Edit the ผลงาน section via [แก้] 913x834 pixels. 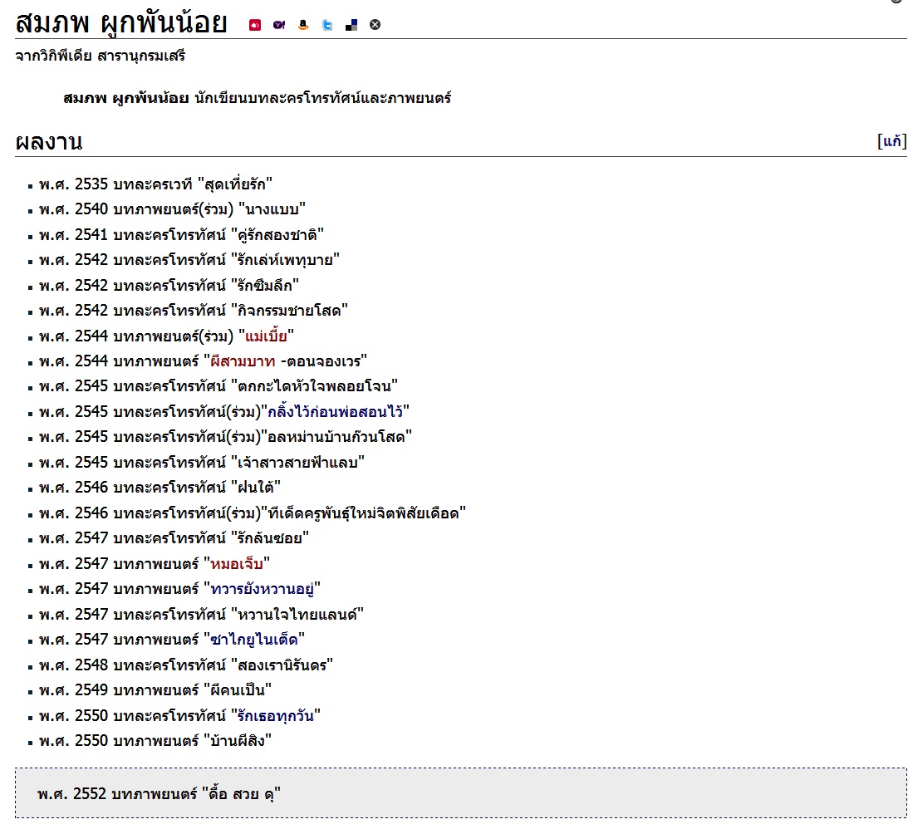click(x=892, y=141)
